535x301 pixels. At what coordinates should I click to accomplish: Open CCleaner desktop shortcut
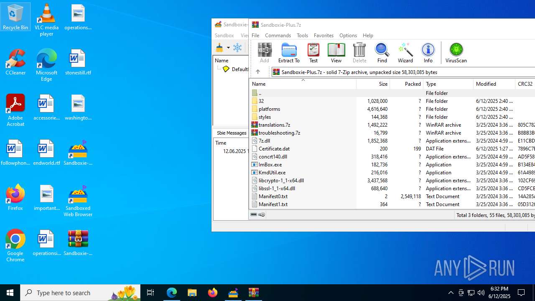point(15,62)
